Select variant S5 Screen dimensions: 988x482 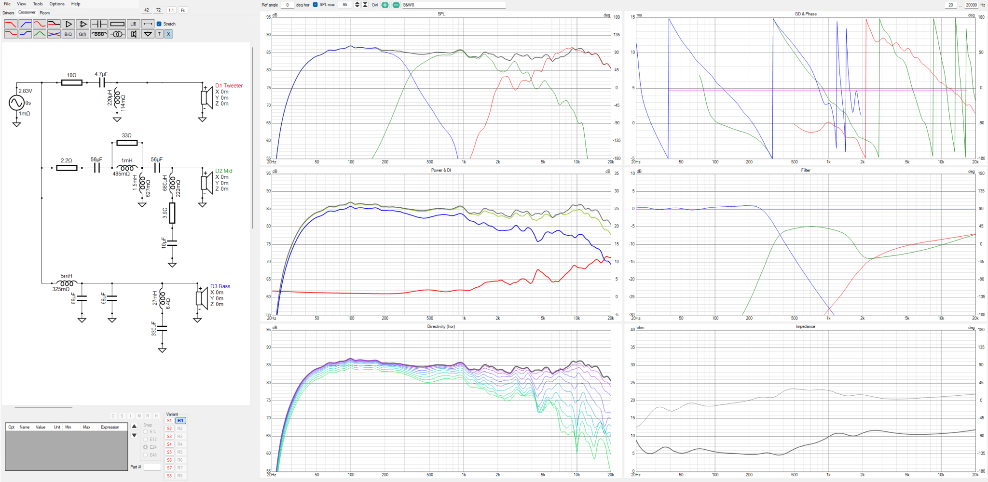(x=169, y=452)
